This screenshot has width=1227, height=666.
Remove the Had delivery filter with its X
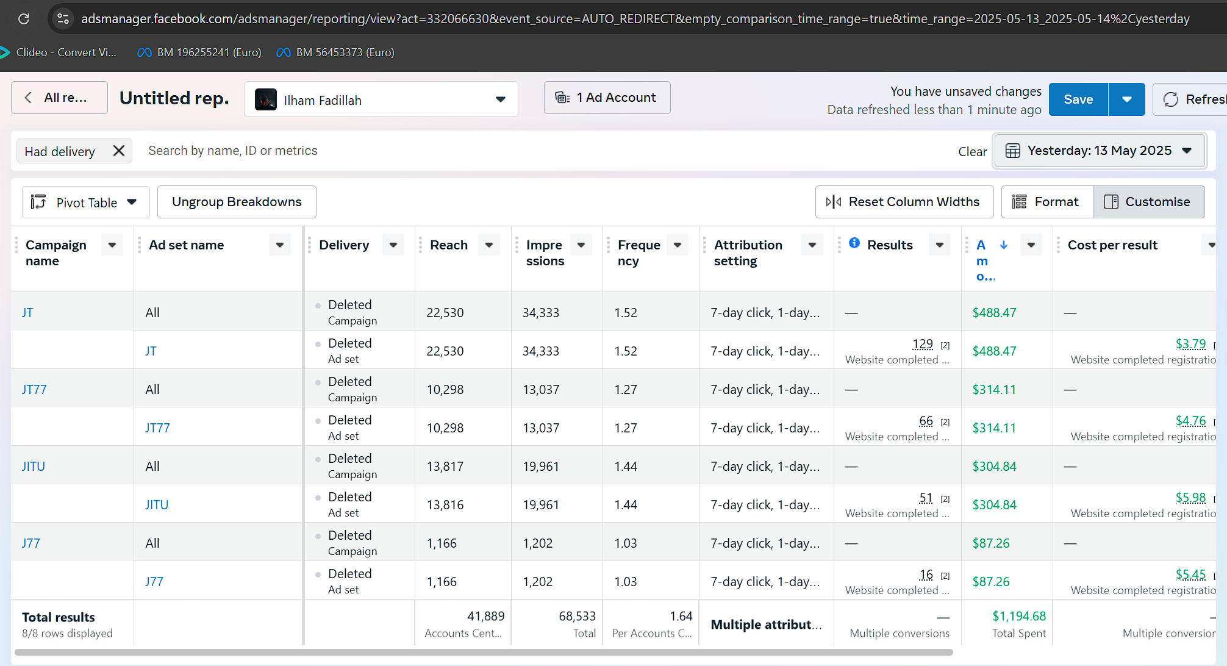[119, 151]
